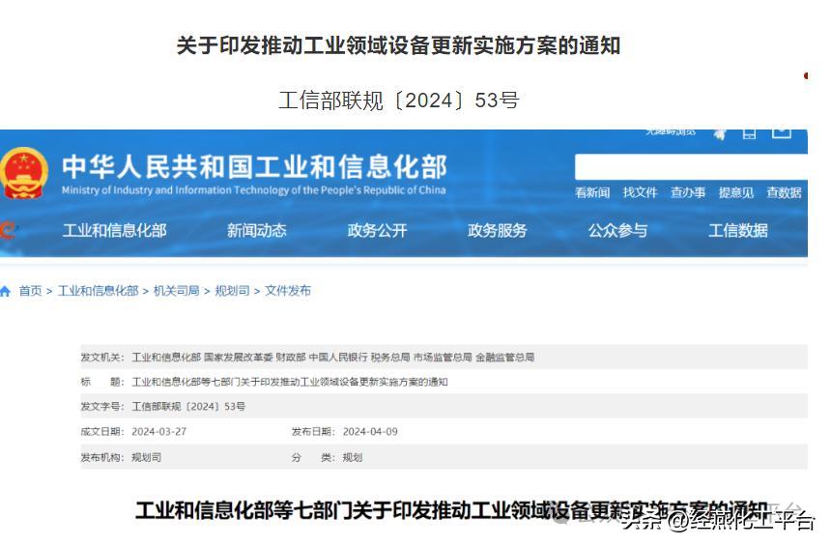Click the 中华人民共和国工业和信息化部 site title
Screen dimensions: 831x546
coord(255,166)
